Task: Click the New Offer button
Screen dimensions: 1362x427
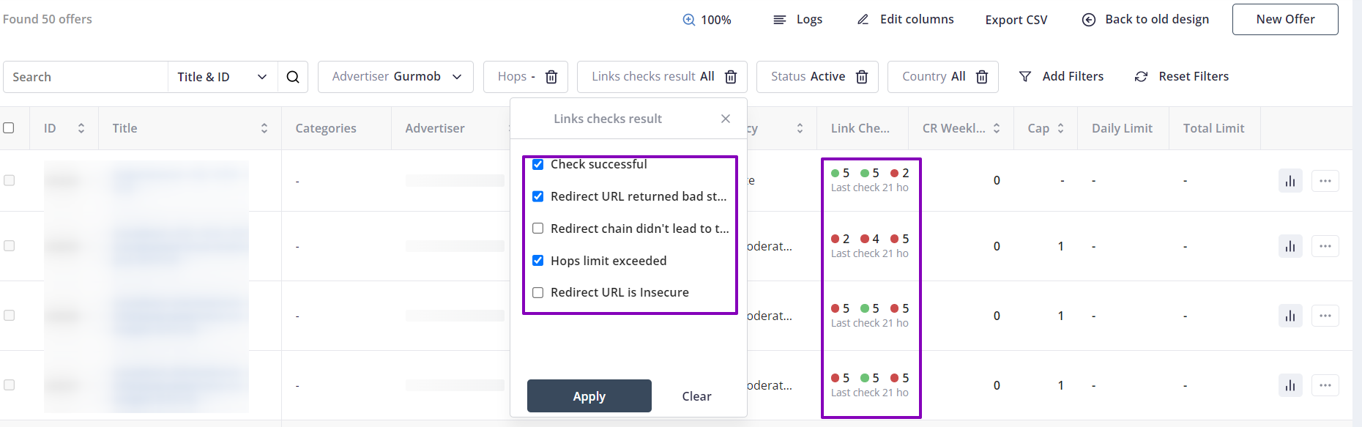Action: (1285, 20)
